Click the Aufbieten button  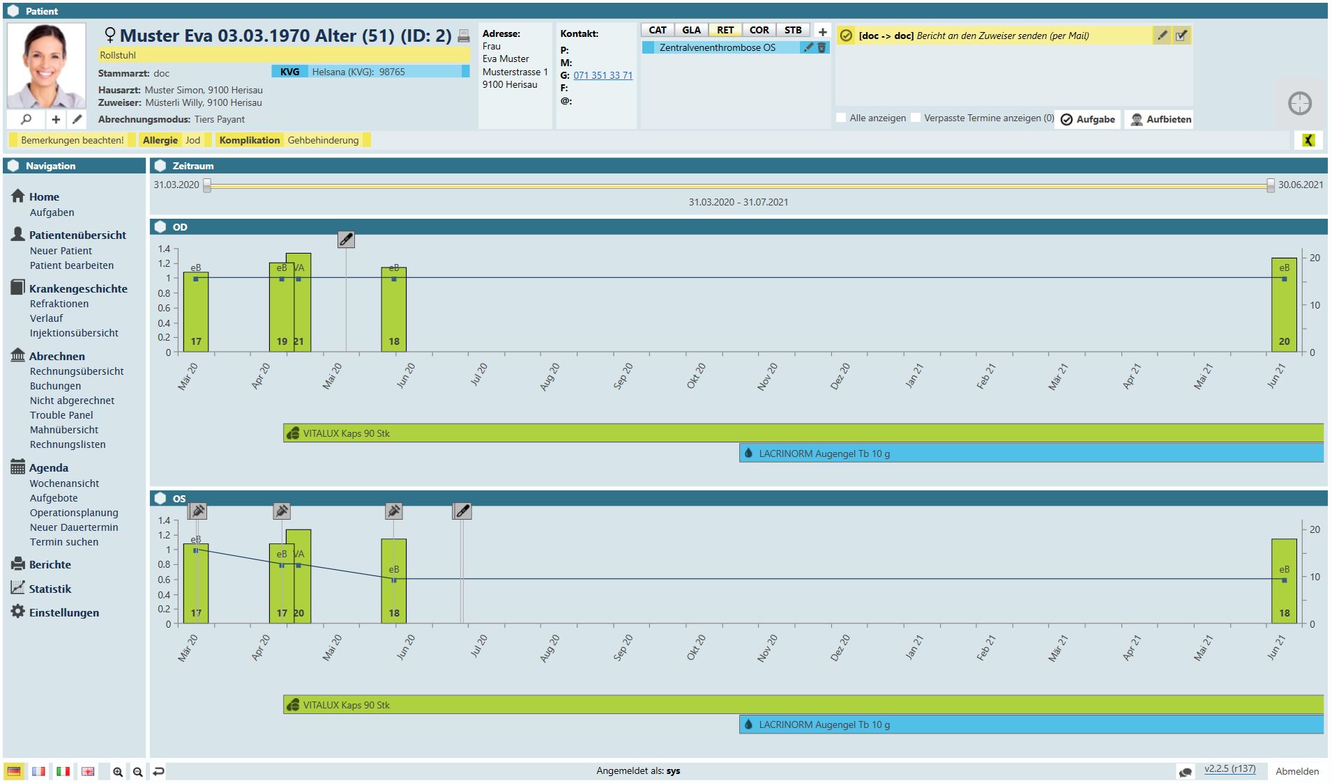(x=1160, y=119)
